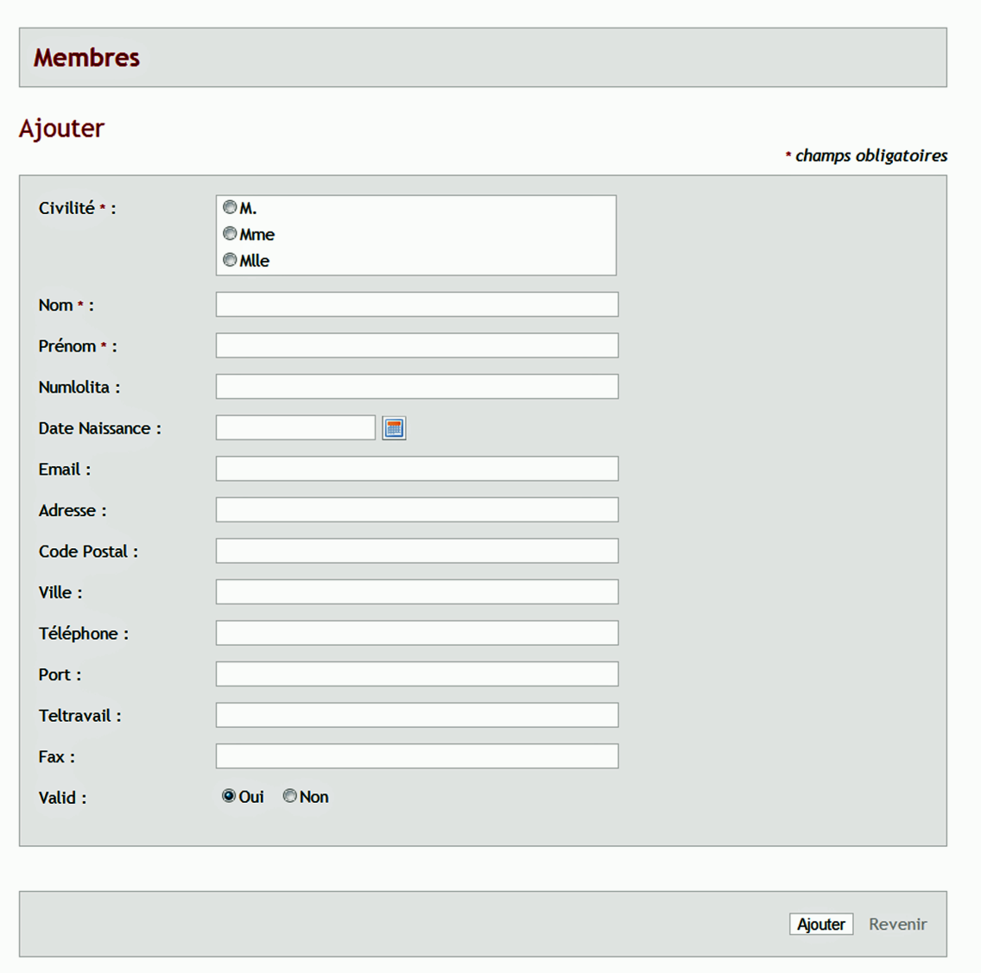This screenshot has height=973, width=981.
Task: Focus the Code Postal field
Action: [x=417, y=551]
